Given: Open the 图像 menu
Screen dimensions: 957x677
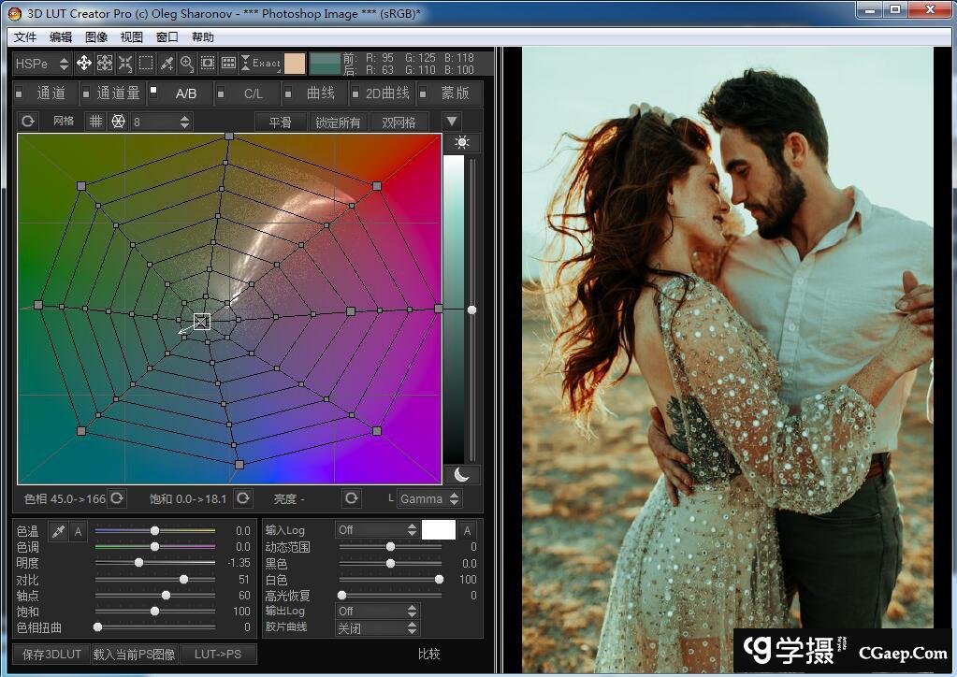Looking at the screenshot, I should click(96, 37).
